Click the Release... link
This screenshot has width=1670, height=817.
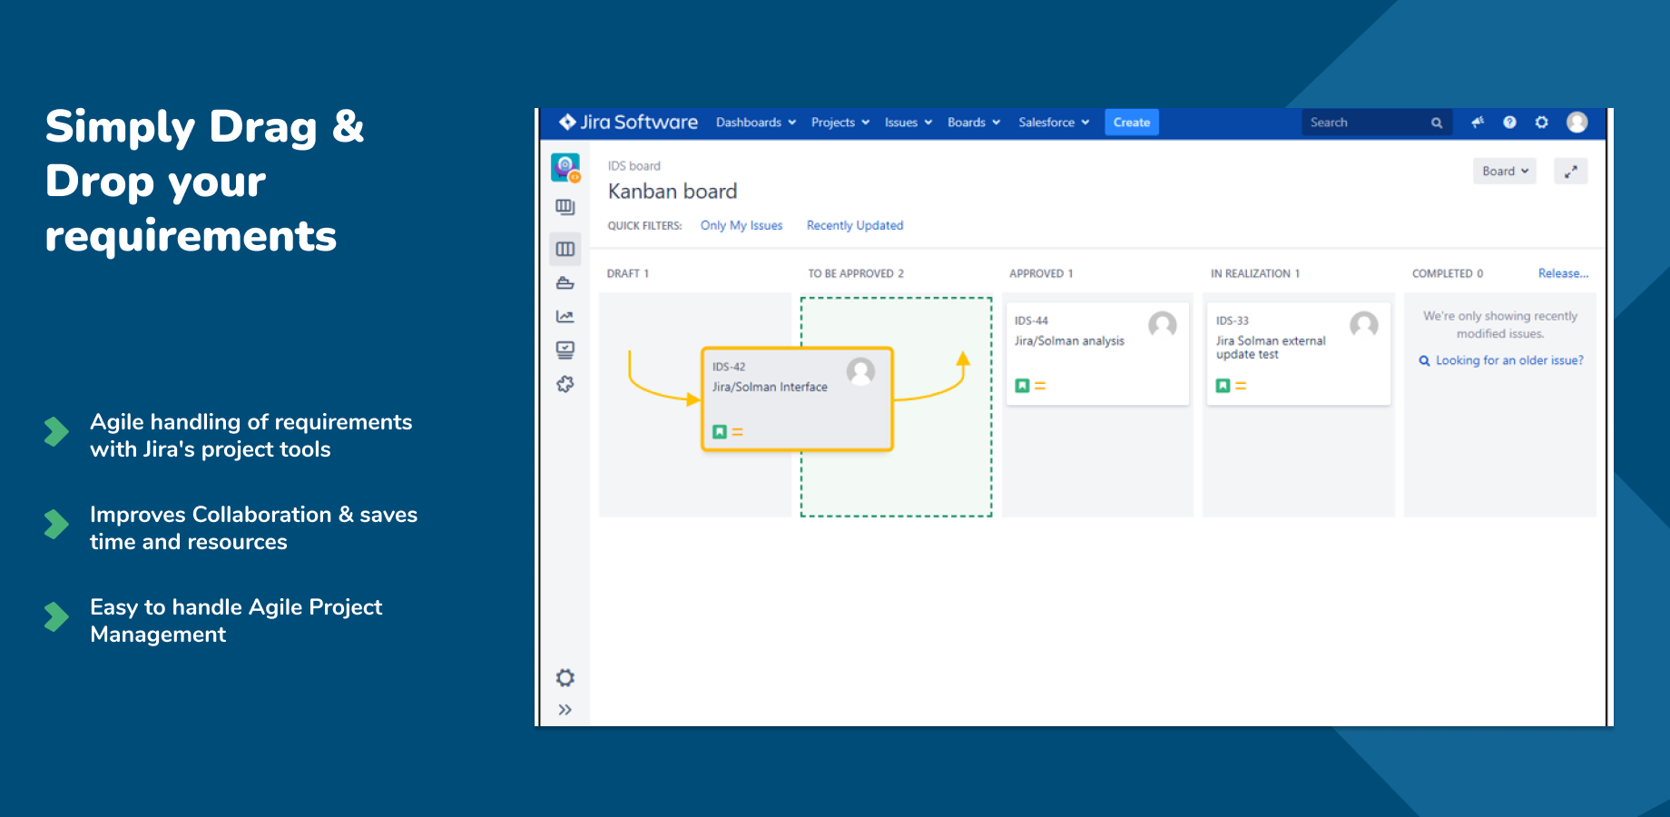[x=1563, y=273]
